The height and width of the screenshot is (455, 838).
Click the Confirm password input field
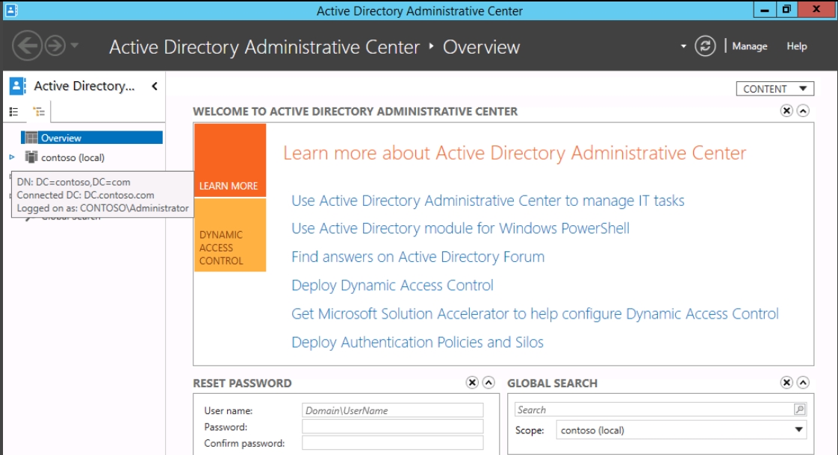coord(393,443)
